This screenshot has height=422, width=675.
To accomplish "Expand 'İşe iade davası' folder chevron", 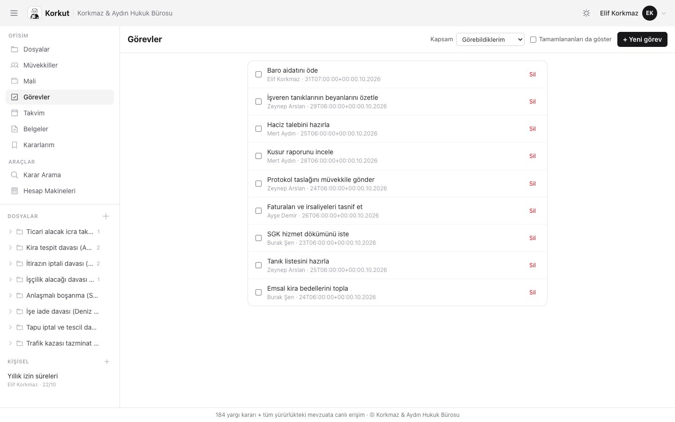I will (10, 311).
